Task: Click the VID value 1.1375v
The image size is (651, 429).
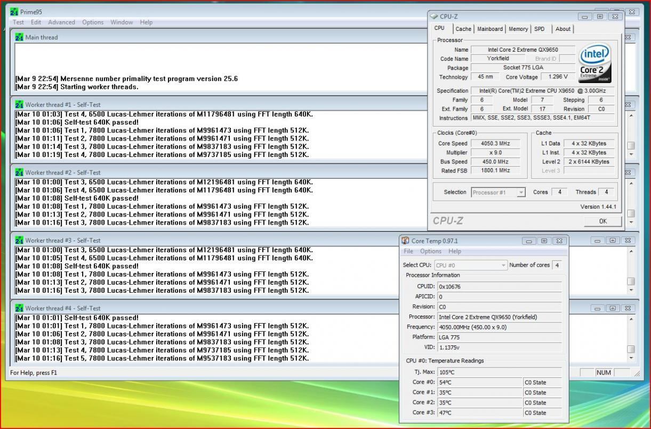Action: [499, 348]
